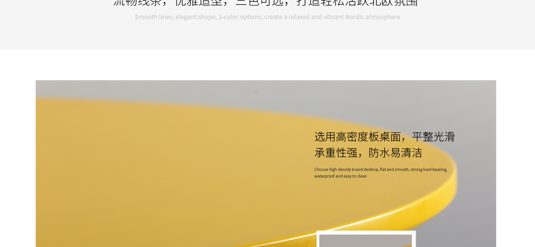Click "Choose high density board desktop" text
The height and width of the screenshot is (247, 535).
(346, 170)
